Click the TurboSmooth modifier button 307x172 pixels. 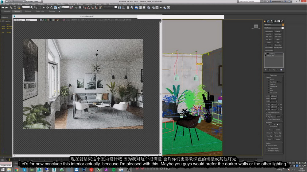[269, 31]
